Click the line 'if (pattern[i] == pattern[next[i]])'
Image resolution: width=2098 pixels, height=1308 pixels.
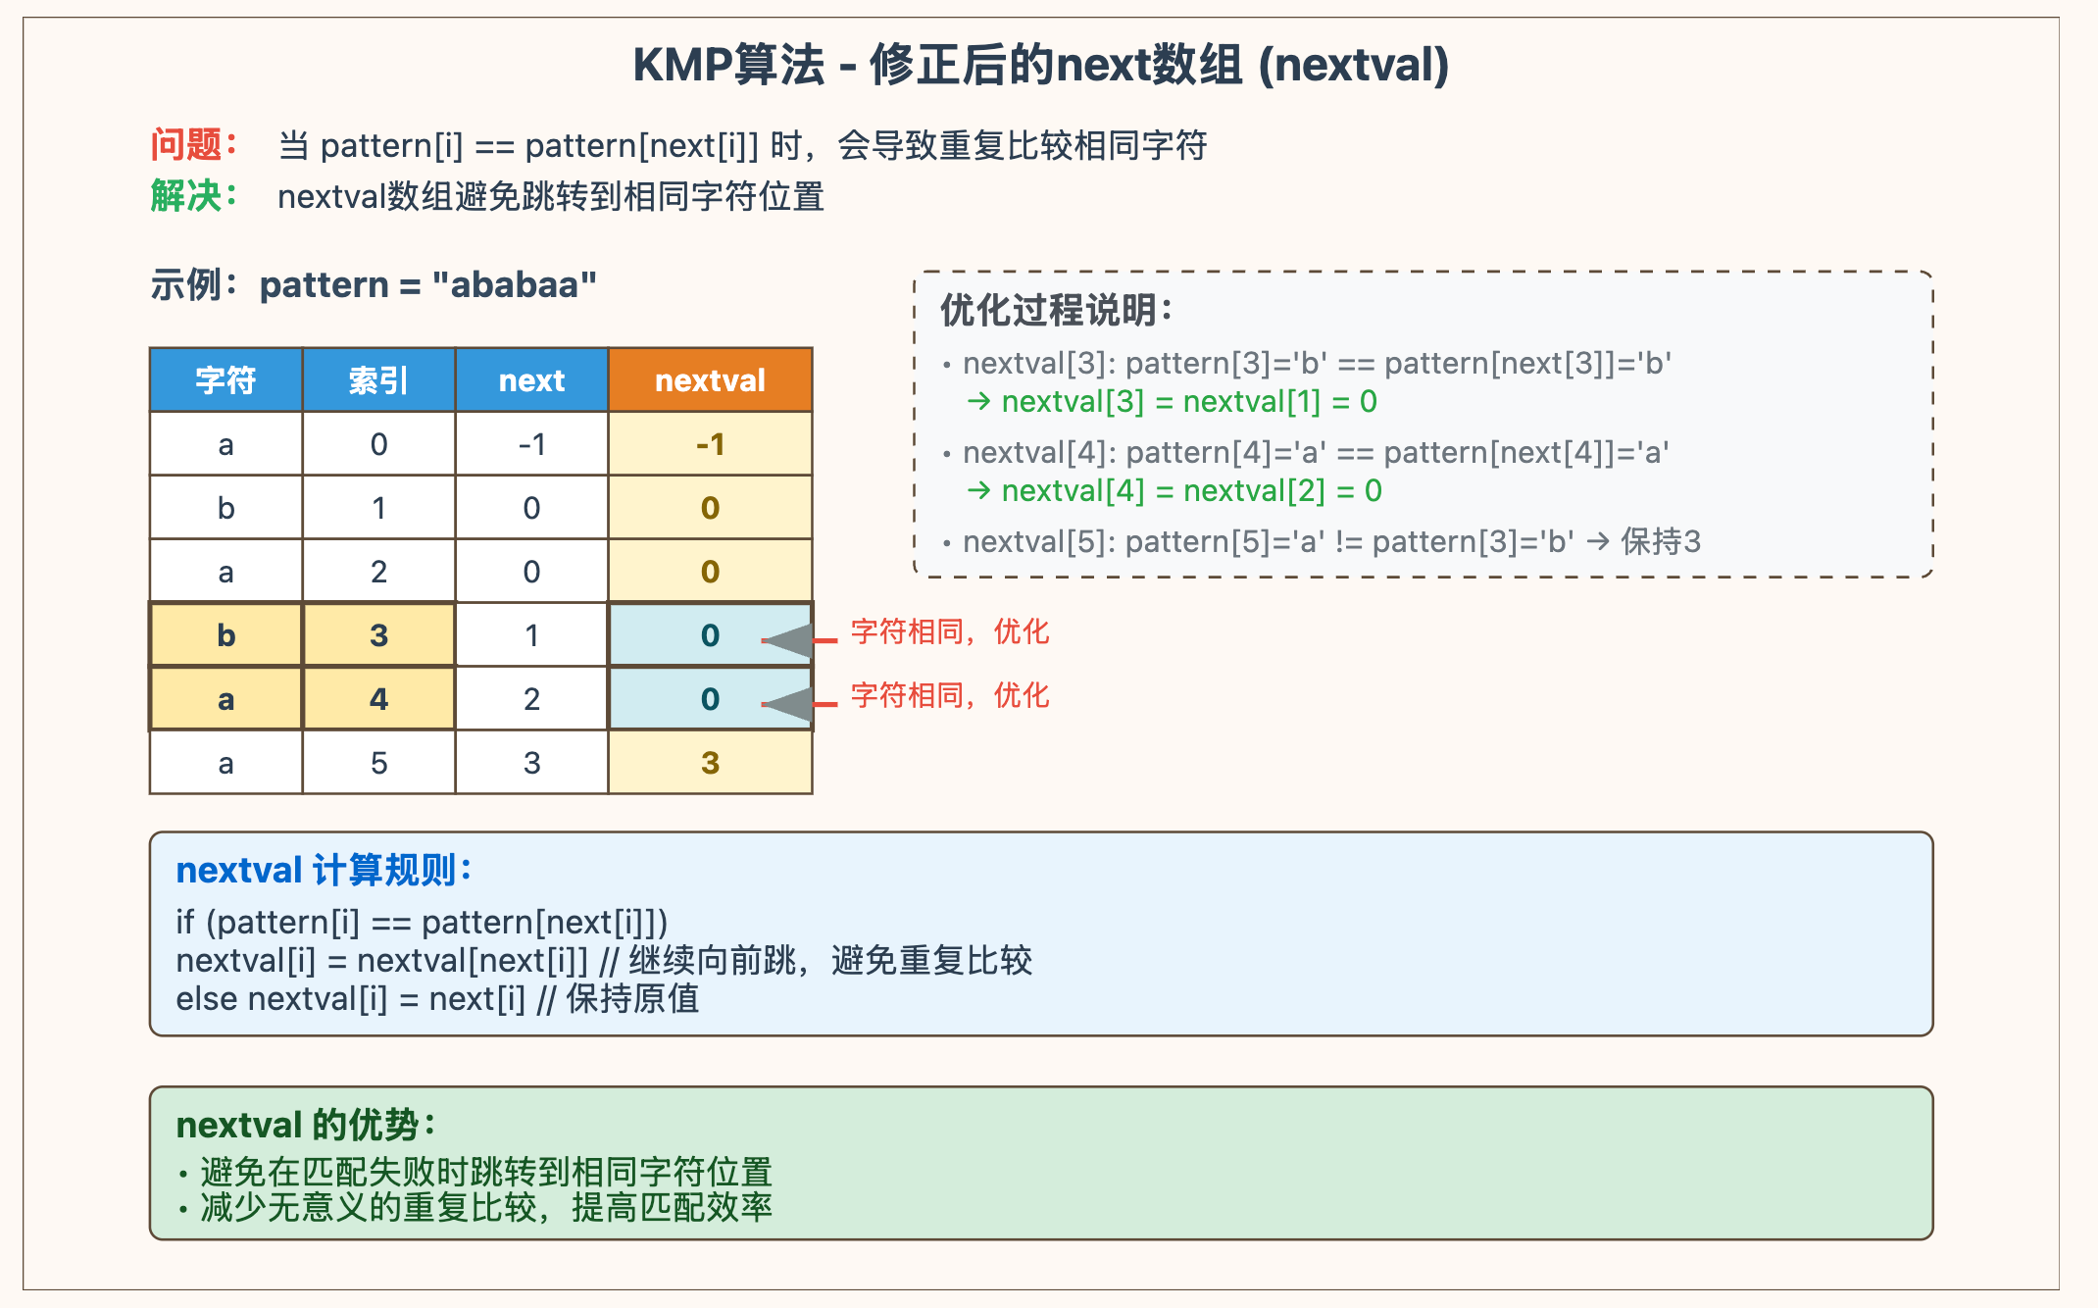pos(422,922)
